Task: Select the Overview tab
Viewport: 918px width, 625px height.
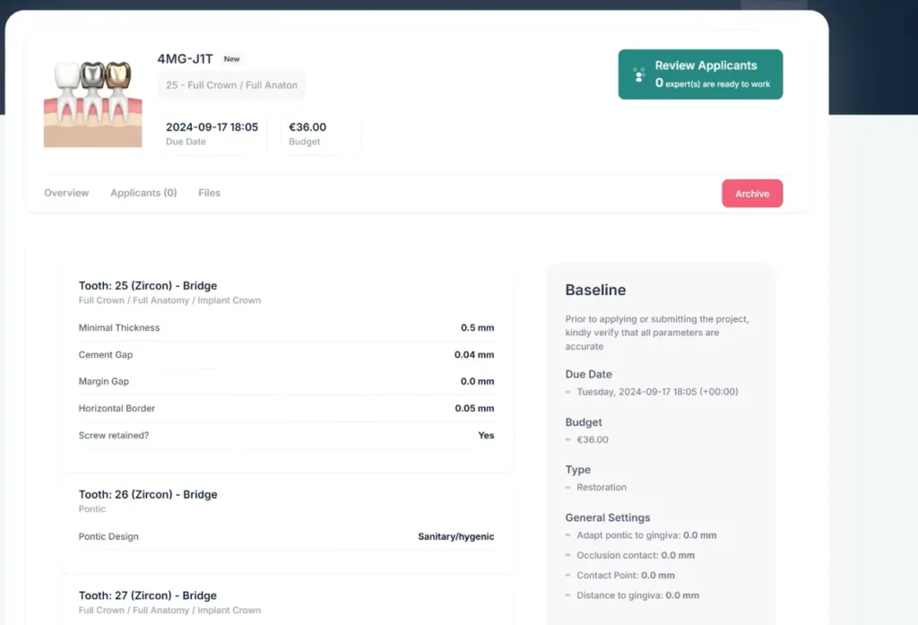Action: (65, 193)
